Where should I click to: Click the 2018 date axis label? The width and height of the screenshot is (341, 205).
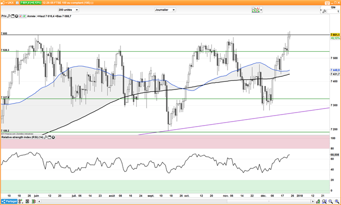[x=300, y=196]
